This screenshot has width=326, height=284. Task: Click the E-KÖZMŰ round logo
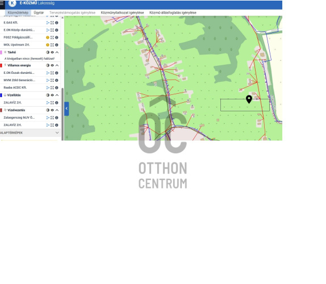click(x=12, y=3)
